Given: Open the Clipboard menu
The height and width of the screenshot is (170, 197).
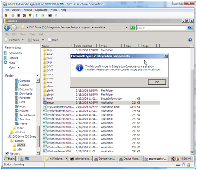Looking at the screenshot, I should [x=41, y=10].
